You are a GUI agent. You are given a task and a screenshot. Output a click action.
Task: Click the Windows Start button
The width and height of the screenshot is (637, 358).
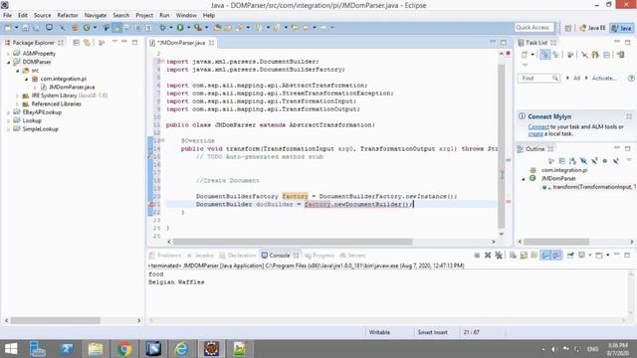click(11, 349)
